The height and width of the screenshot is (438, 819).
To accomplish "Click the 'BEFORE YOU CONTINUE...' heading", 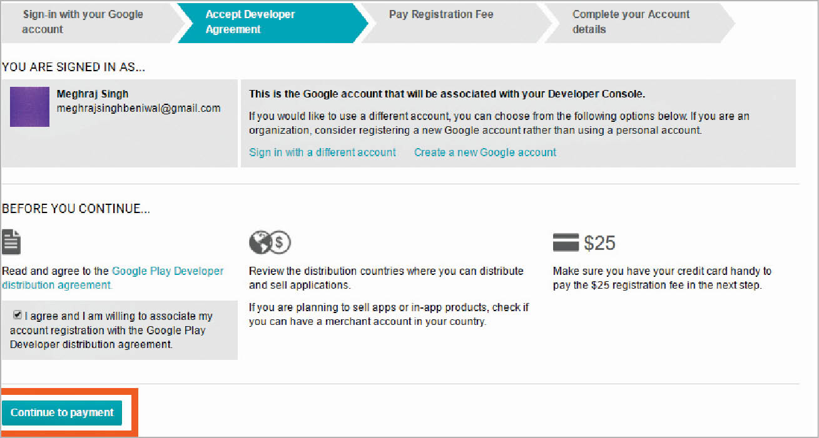I will tap(76, 209).
